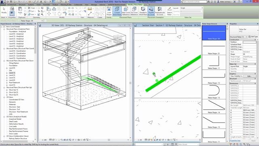Close the Rebar Shape Browser panel
Viewport: 259px width, 146px height.
(x=227, y=24)
